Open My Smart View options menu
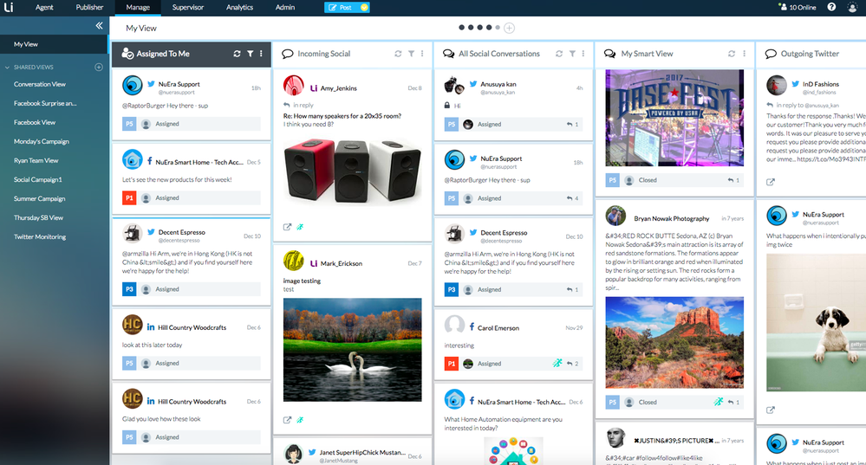This screenshot has width=866, height=465. [x=745, y=54]
